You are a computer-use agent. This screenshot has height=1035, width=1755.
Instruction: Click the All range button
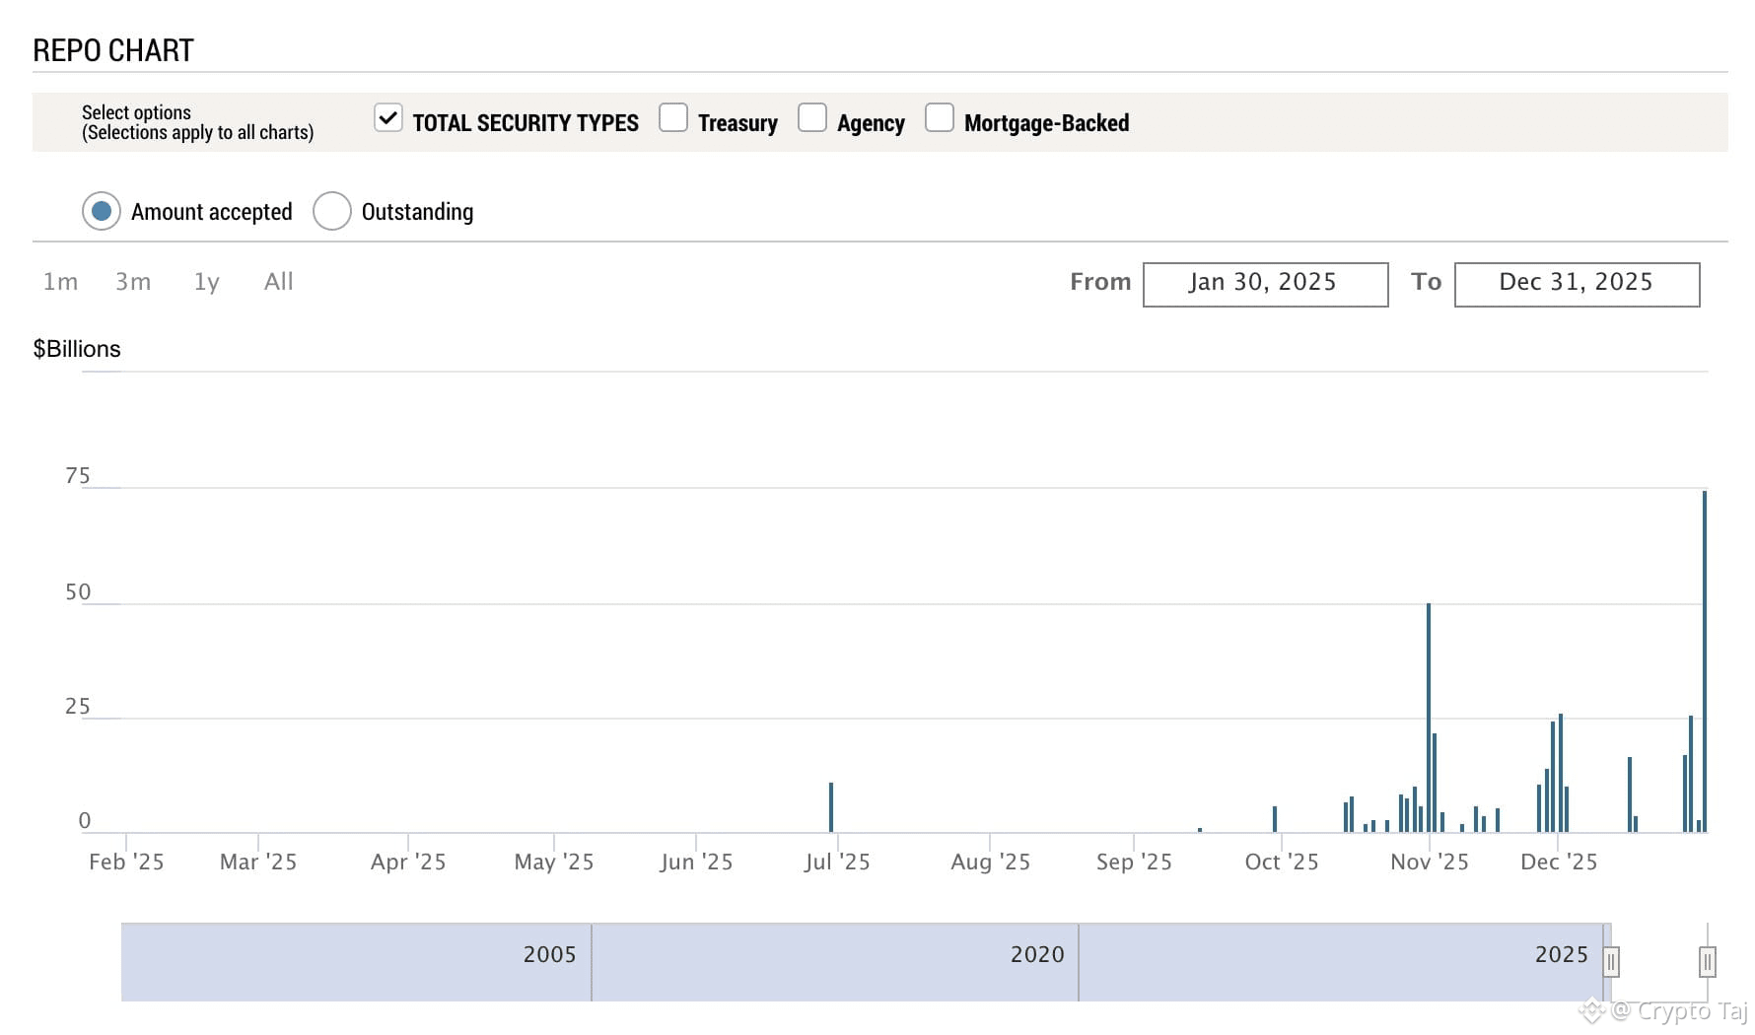coord(279,282)
